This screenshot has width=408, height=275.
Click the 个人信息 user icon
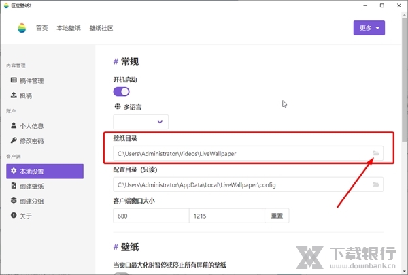click(14, 125)
